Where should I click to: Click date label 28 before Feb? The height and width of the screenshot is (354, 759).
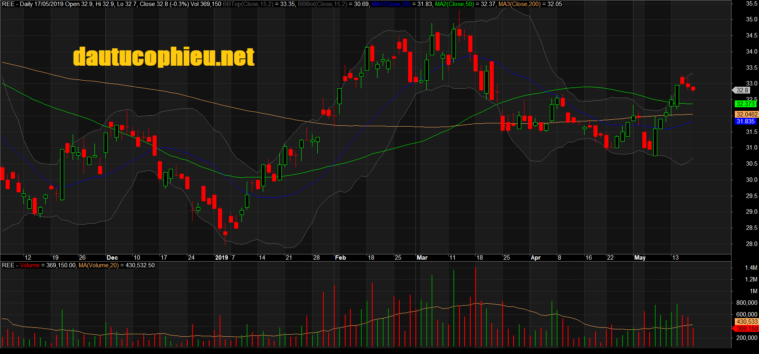(316, 258)
